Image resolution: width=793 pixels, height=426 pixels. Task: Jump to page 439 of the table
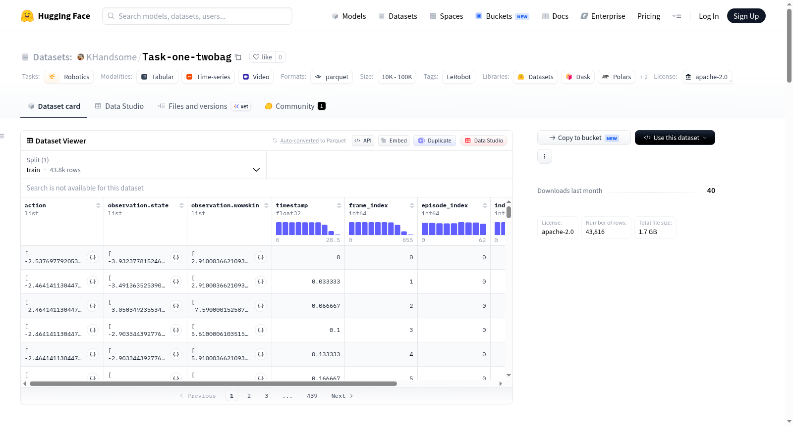point(312,396)
